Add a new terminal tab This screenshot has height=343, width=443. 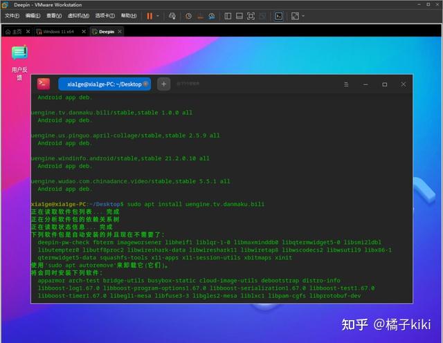tap(163, 84)
